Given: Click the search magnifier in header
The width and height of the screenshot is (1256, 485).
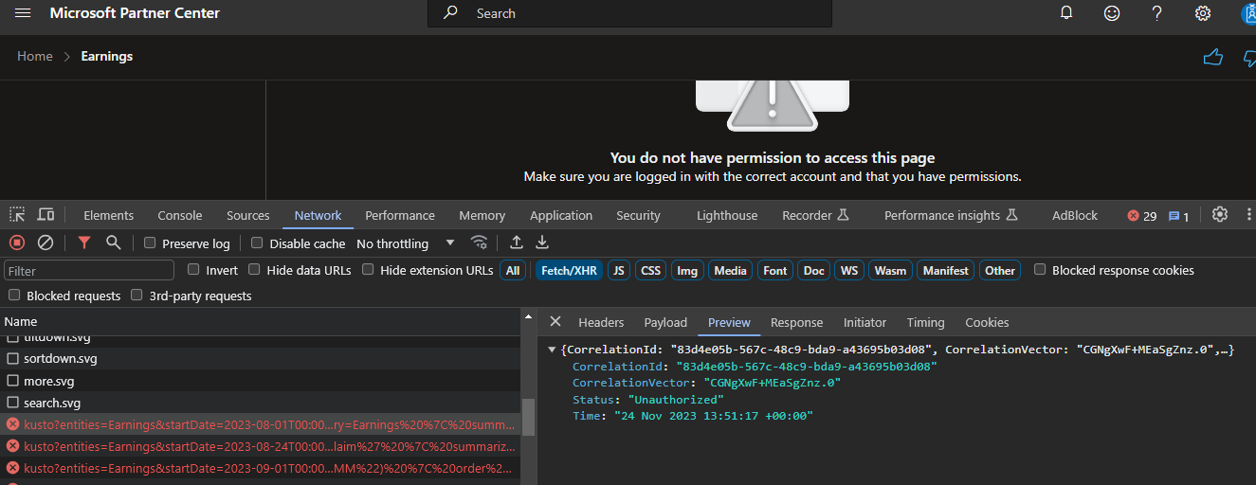Looking at the screenshot, I should click(x=452, y=13).
